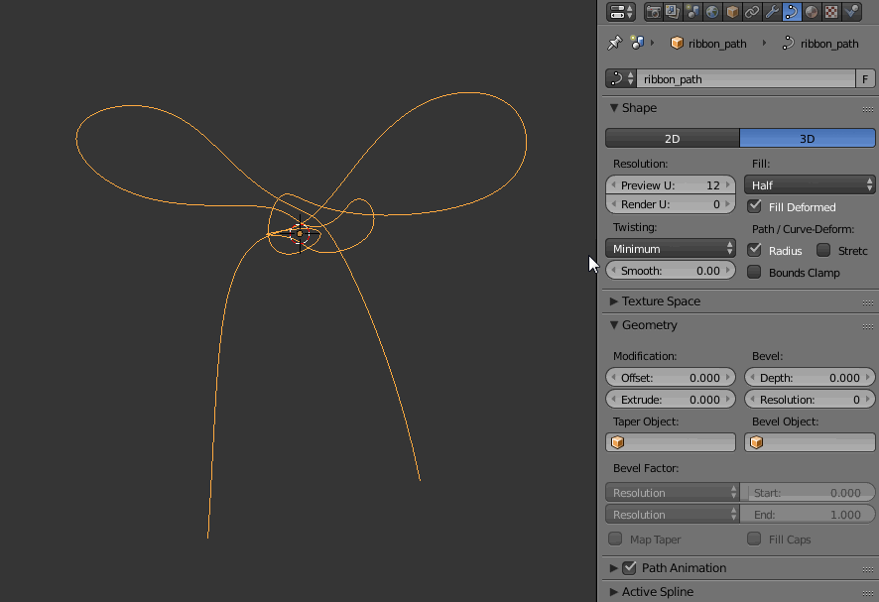This screenshot has width=879, height=602.
Task: Click the scene icon in the breadcrumb
Action: (x=637, y=44)
